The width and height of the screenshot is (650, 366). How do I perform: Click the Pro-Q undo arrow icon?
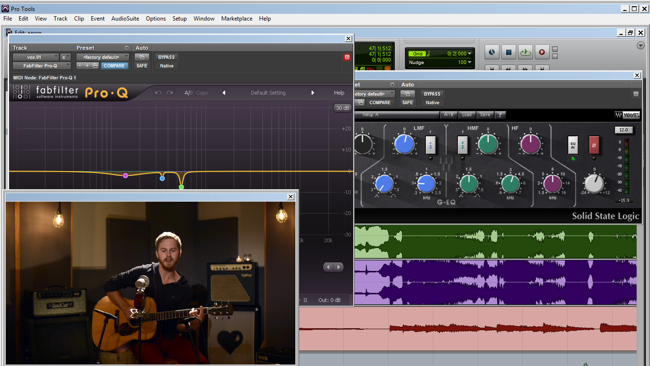point(158,93)
